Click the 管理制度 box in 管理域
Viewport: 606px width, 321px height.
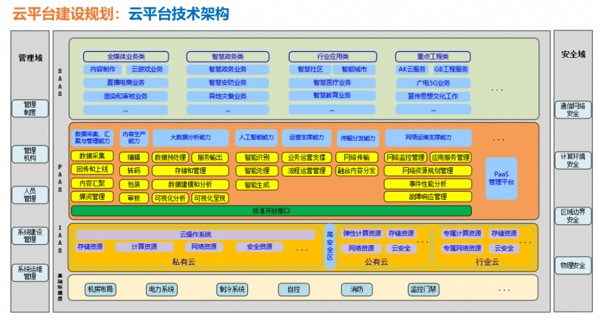[30, 109]
